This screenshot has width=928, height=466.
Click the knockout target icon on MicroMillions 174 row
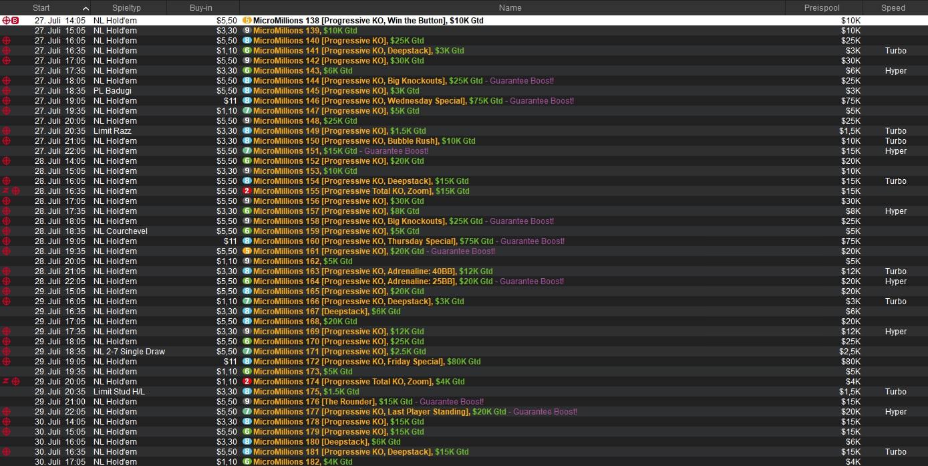[x=15, y=382]
